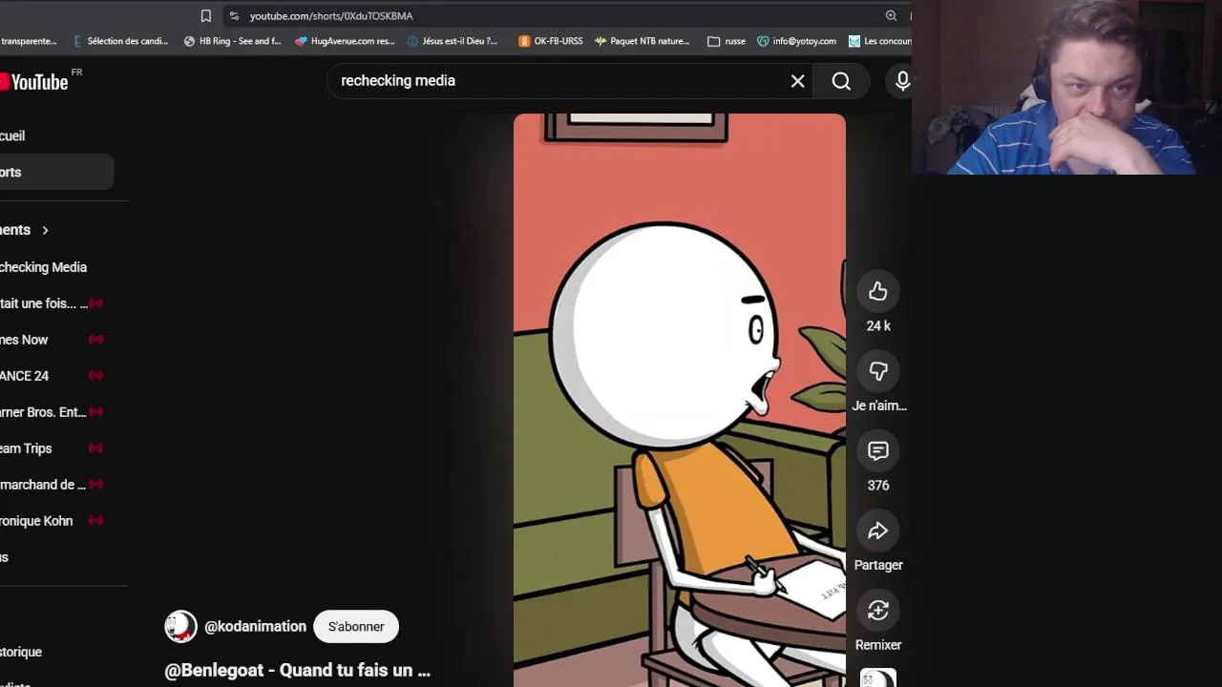Viewport: 1222px width, 687px height.
Task: Open the @kodanimation channel name link
Action: point(255,627)
